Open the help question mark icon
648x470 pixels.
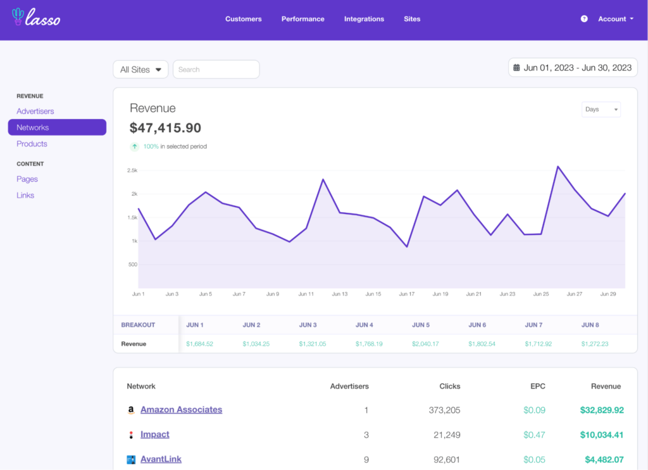[x=584, y=19]
